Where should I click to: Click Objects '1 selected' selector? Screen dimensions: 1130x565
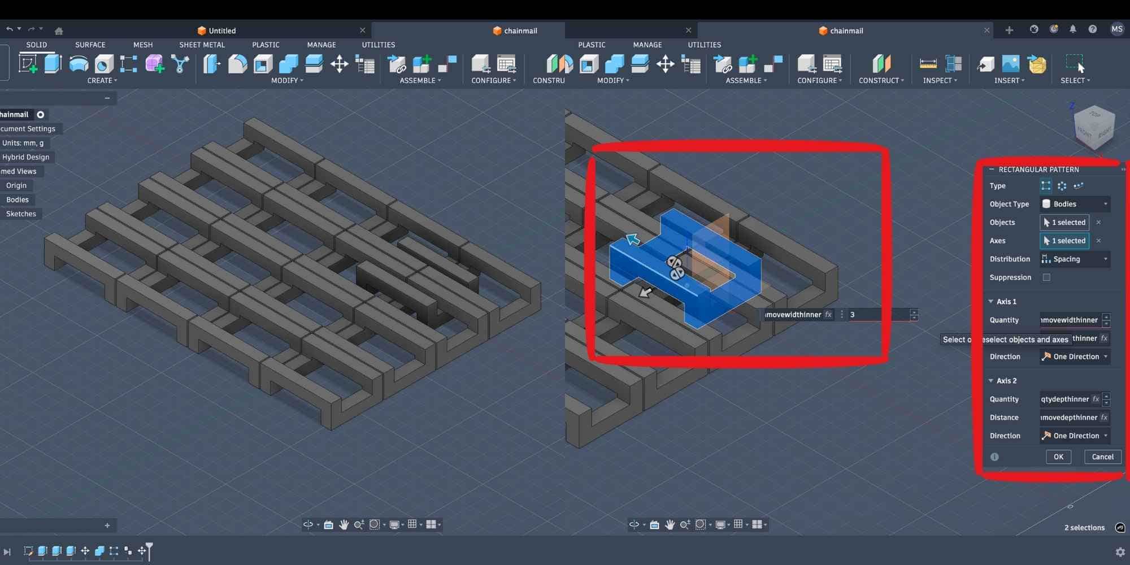pos(1064,223)
